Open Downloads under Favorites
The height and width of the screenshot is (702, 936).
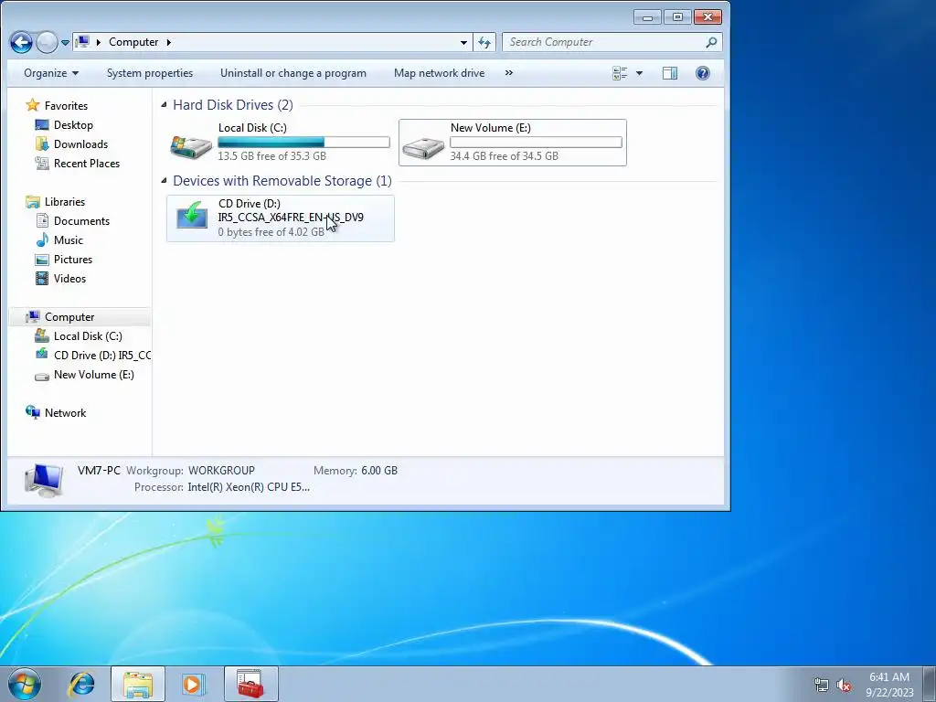(80, 144)
